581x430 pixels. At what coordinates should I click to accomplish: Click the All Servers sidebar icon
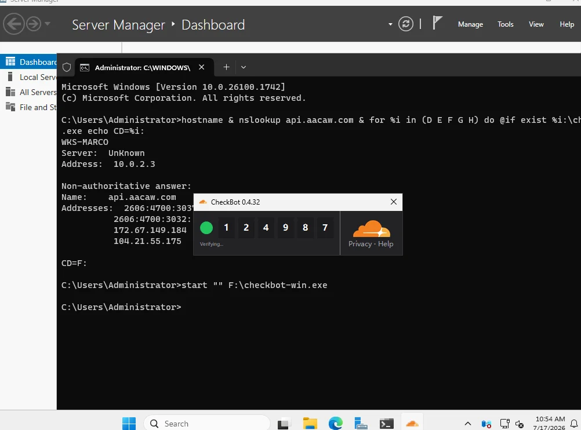point(10,92)
